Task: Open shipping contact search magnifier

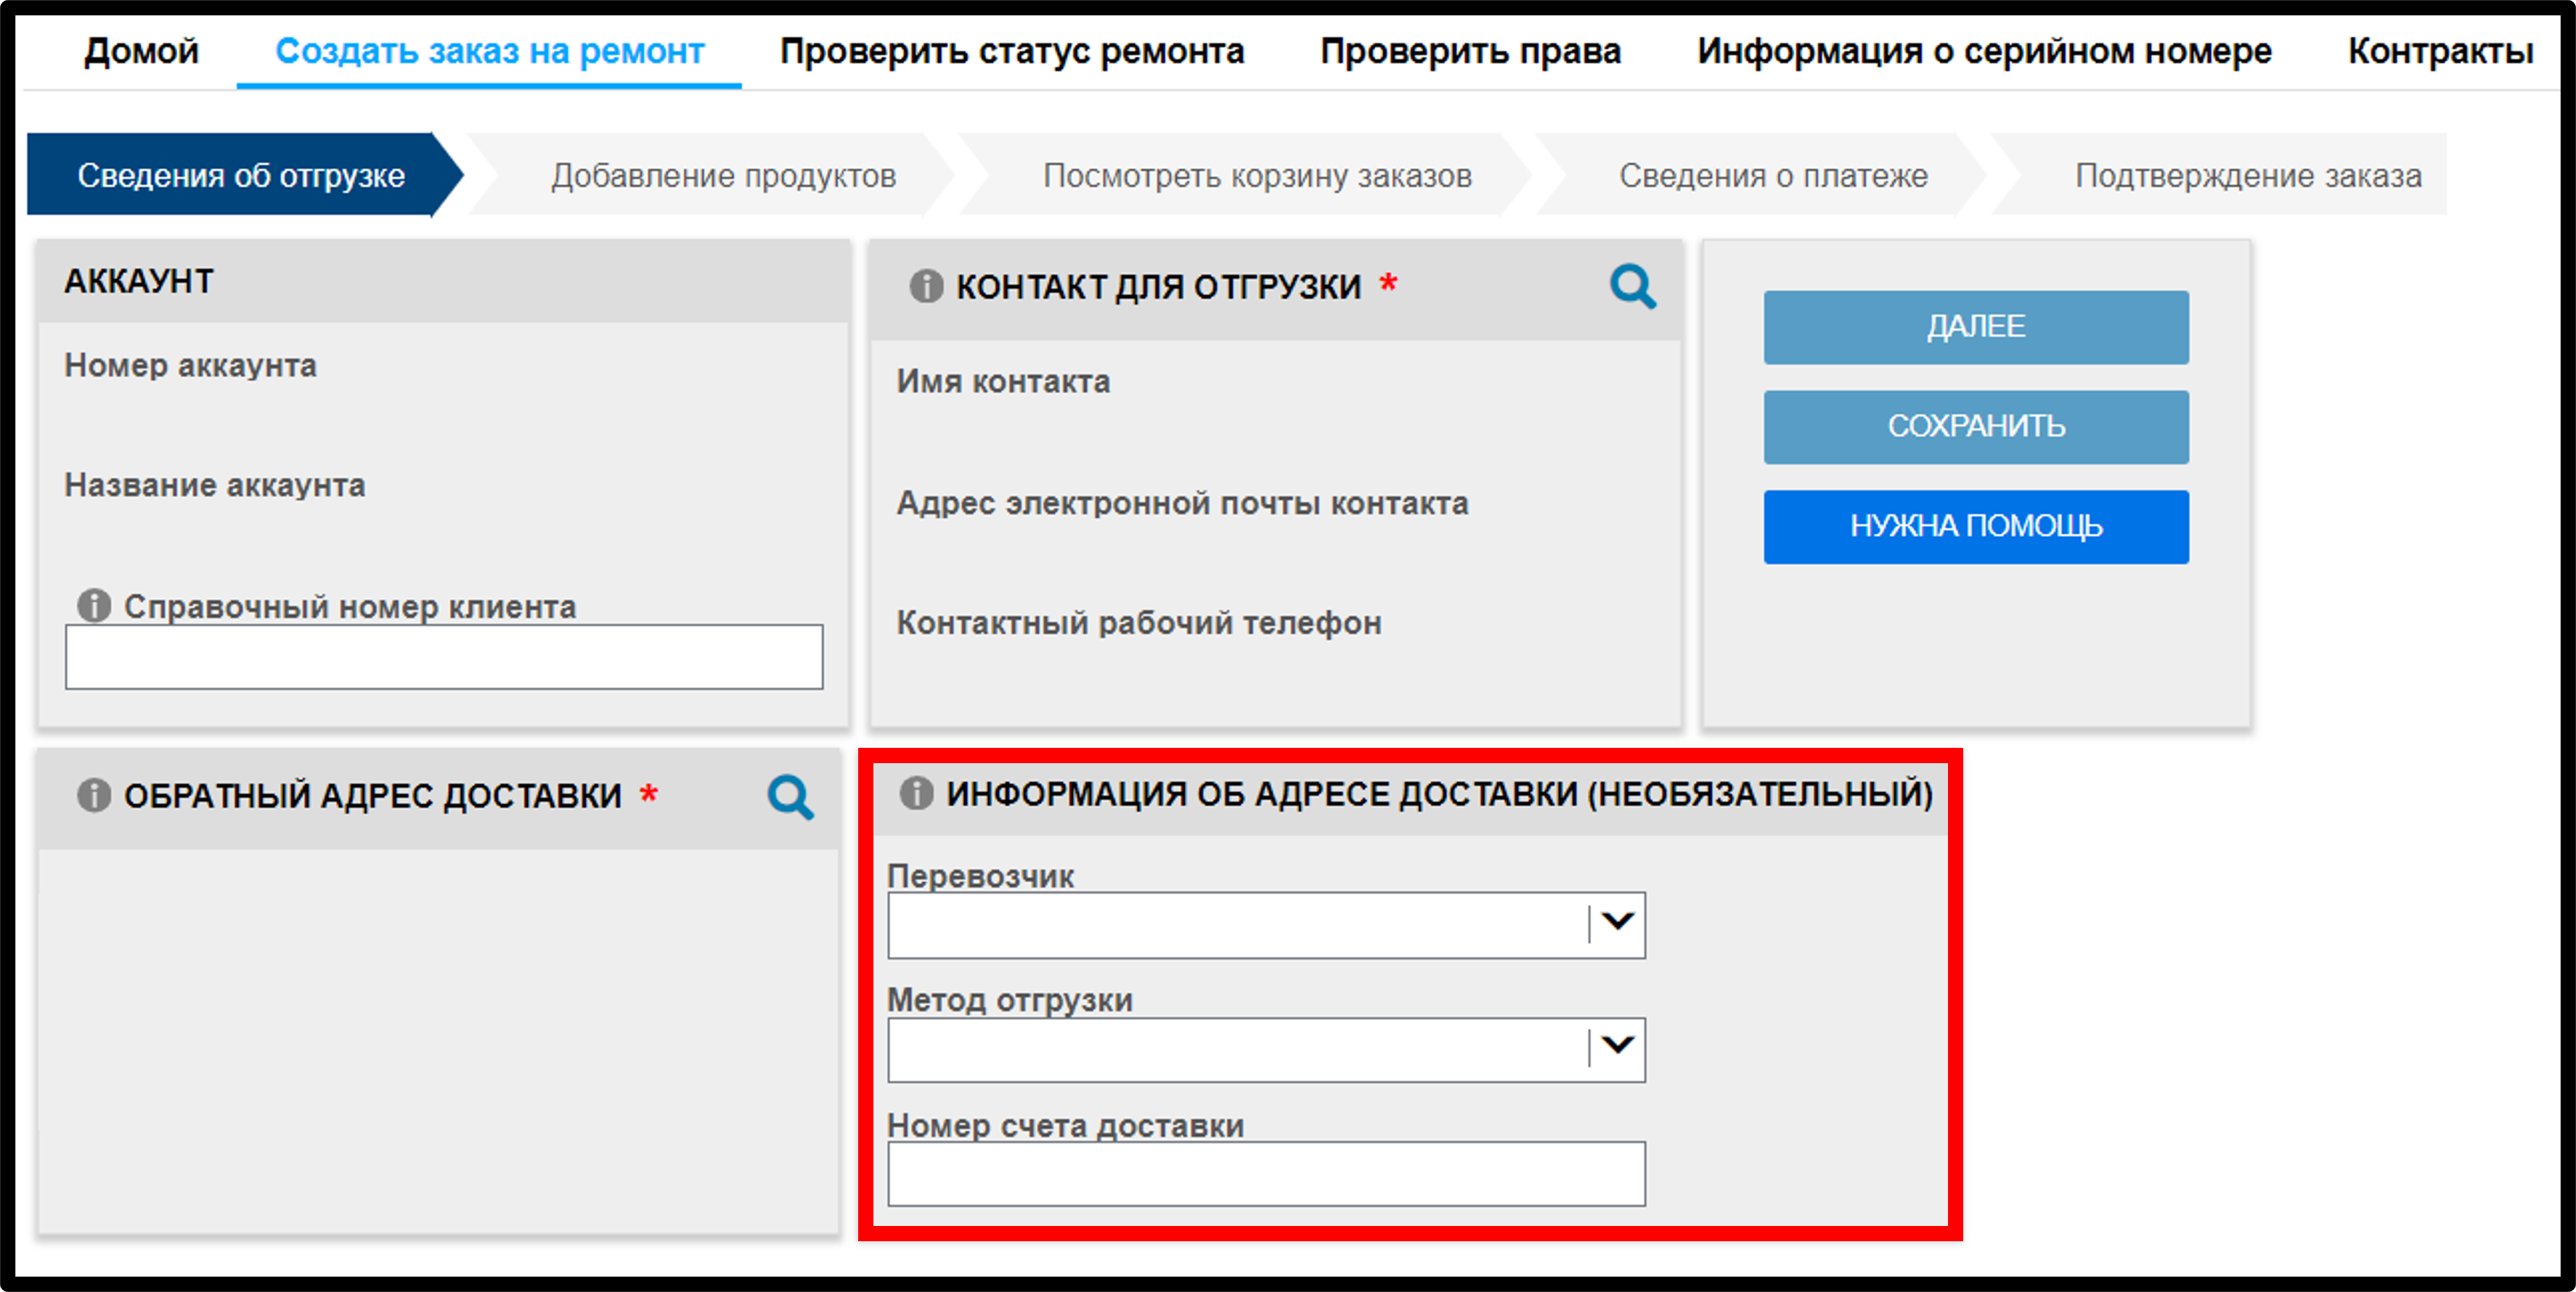Action: [x=1632, y=287]
